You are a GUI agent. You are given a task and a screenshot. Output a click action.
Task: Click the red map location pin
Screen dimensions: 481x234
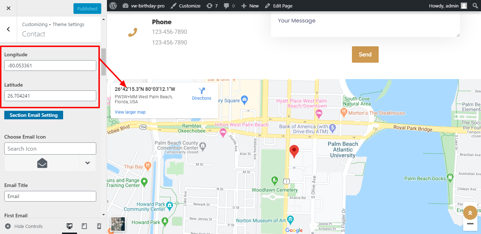[x=294, y=151]
